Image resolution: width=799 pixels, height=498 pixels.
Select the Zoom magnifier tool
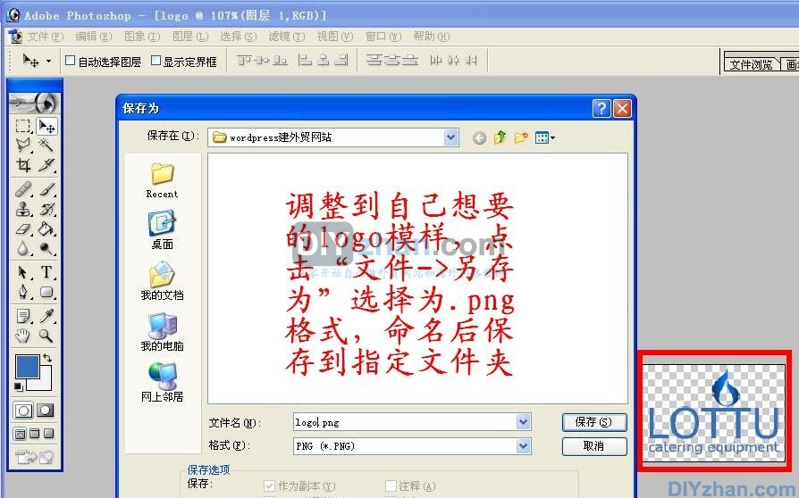point(46,336)
